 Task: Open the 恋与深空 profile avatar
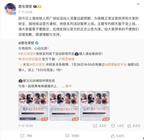10,9
